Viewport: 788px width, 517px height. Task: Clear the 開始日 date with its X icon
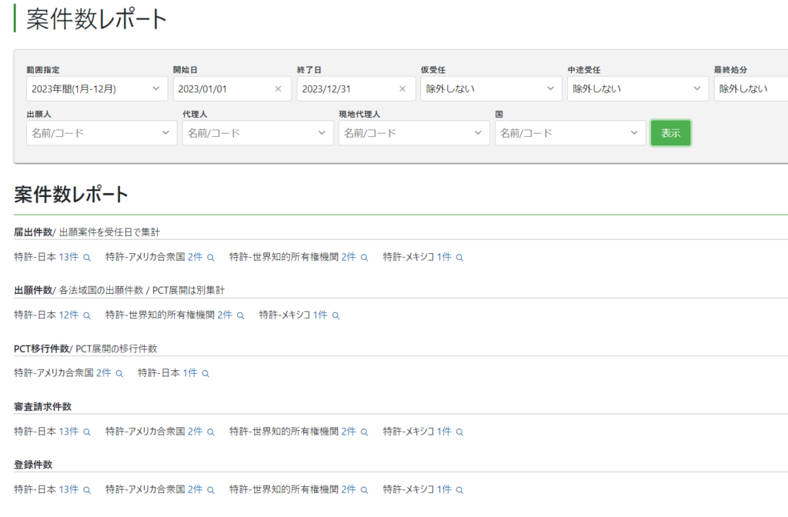click(278, 89)
